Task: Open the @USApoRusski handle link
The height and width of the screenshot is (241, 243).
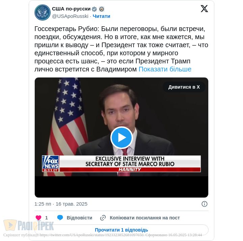Action: tap(70, 16)
